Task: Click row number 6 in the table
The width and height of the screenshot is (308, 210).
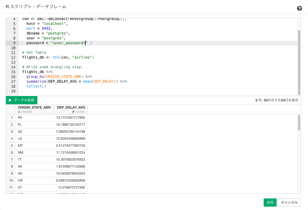Action: tap(12, 153)
